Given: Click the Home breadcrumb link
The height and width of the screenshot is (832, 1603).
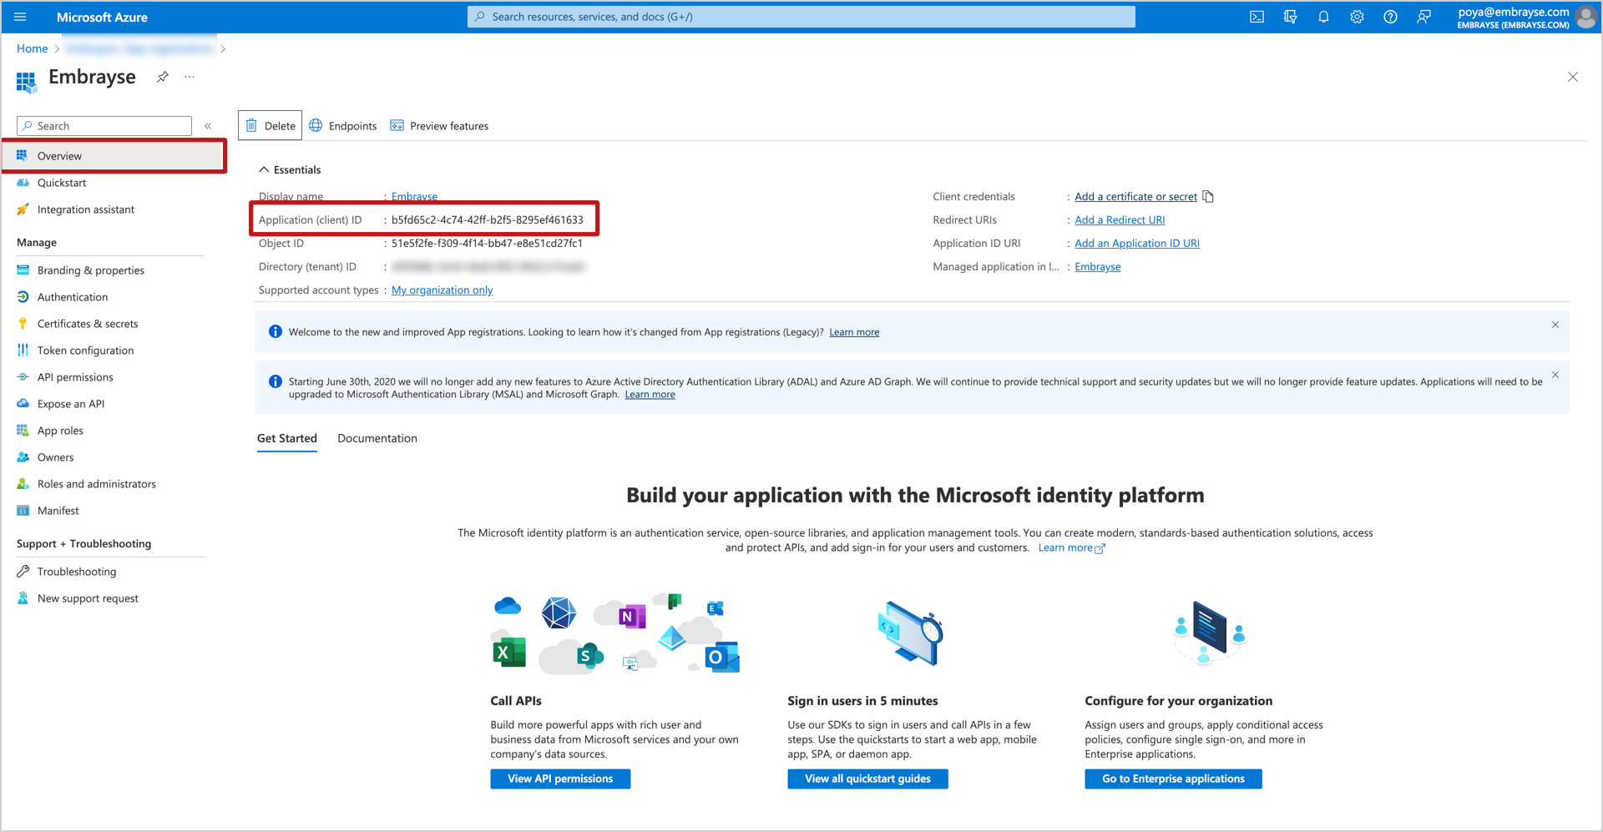Looking at the screenshot, I should (33, 49).
